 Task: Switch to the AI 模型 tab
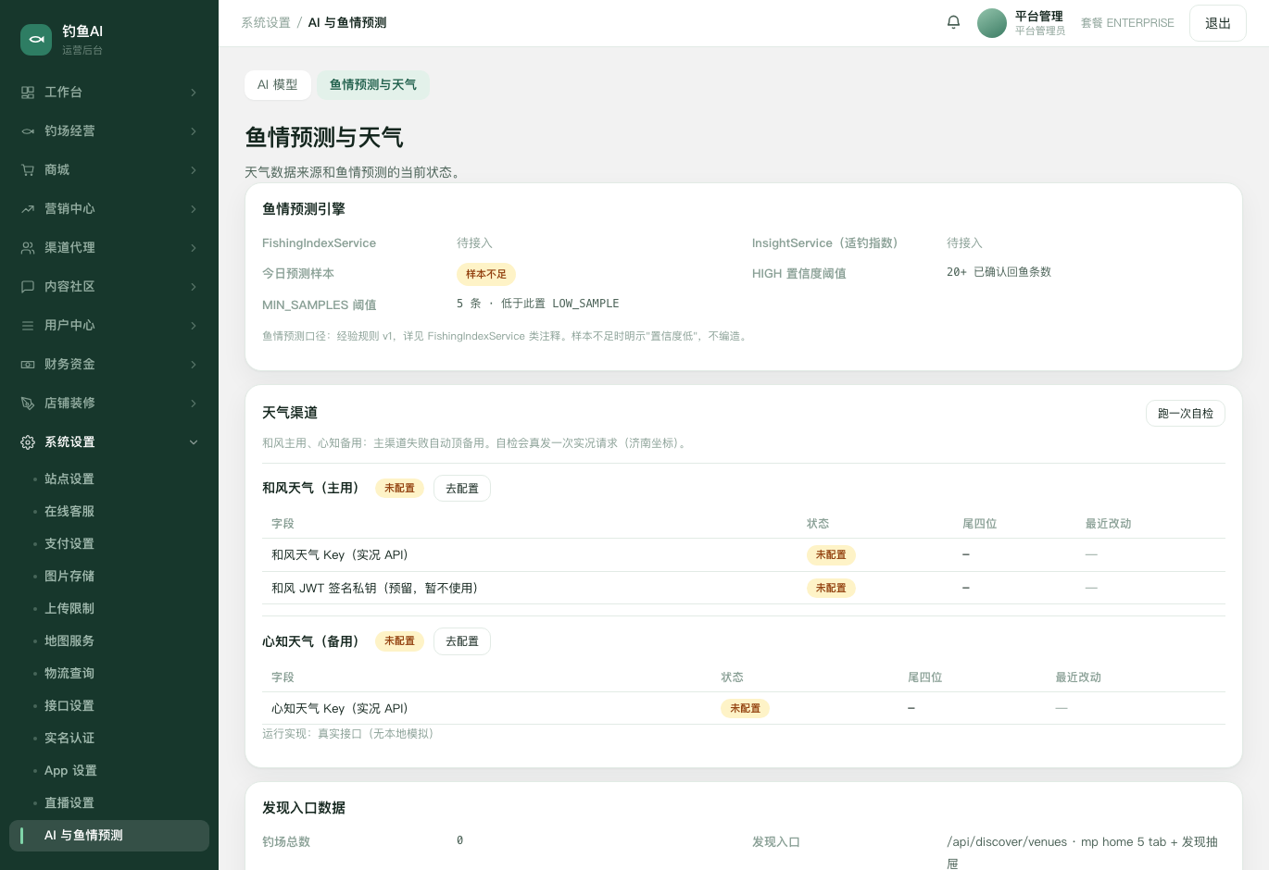pos(278,85)
